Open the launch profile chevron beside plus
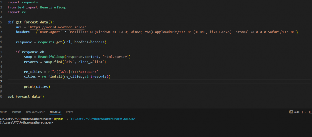Image resolution: width=312 pixels, height=137 pixels. pyautogui.click(x=306, y=112)
